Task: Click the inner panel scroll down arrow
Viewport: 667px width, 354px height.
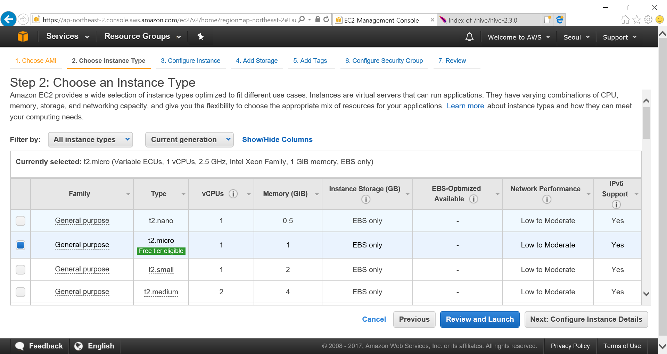Action: [x=646, y=294]
